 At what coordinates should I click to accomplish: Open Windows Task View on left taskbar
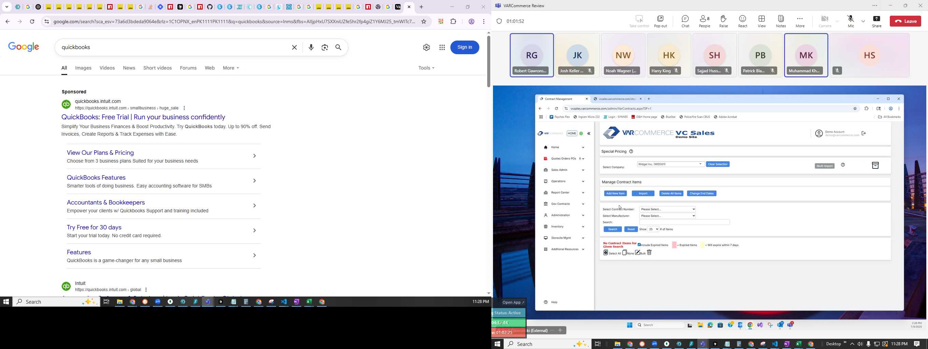[107, 302]
